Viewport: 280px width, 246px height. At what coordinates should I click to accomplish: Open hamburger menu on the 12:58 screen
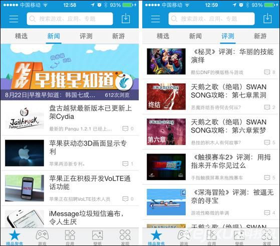pyautogui.click(x=14, y=19)
